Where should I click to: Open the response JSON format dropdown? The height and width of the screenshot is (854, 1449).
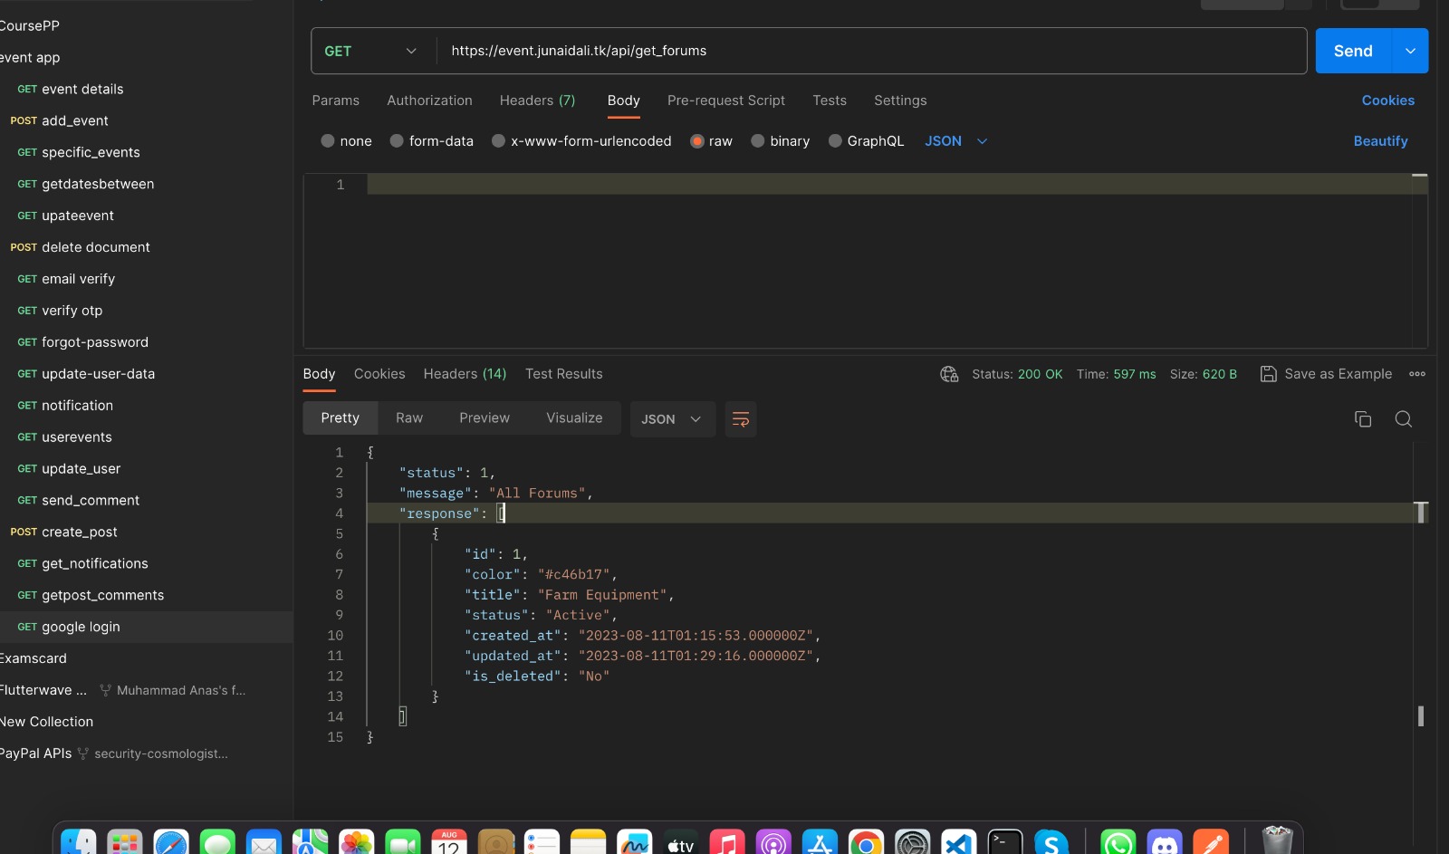pyautogui.click(x=671, y=419)
